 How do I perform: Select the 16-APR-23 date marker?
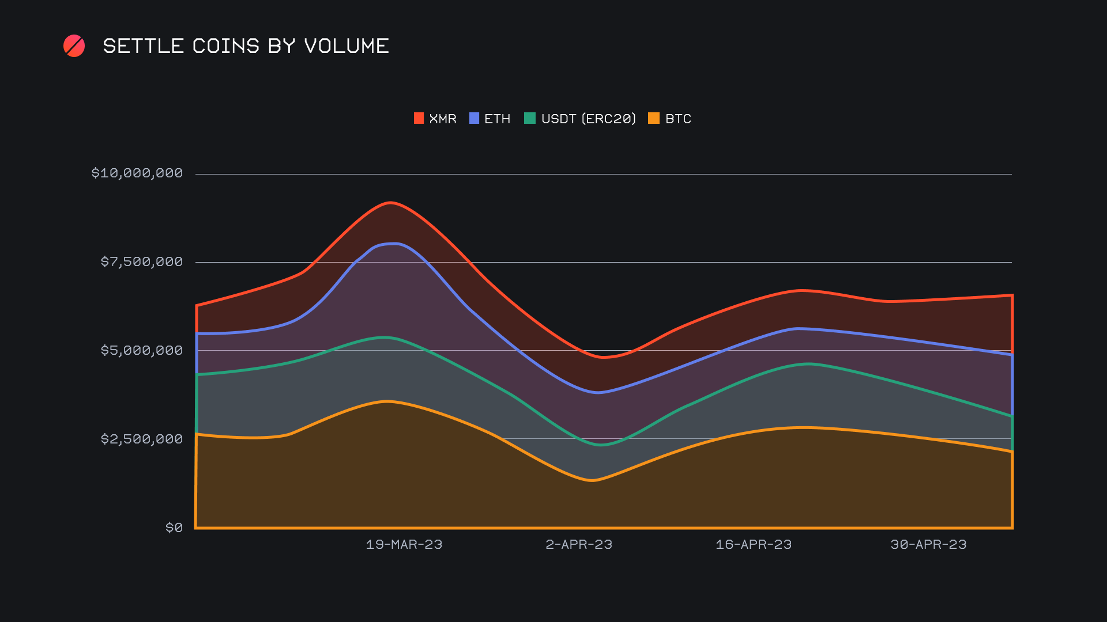[754, 545]
